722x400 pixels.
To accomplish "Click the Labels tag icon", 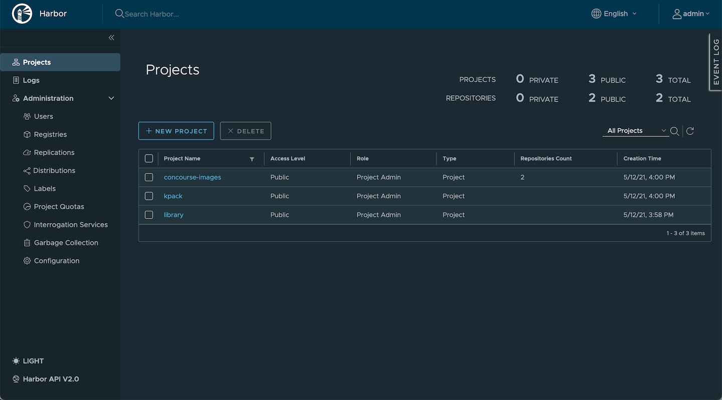I will click(x=27, y=188).
